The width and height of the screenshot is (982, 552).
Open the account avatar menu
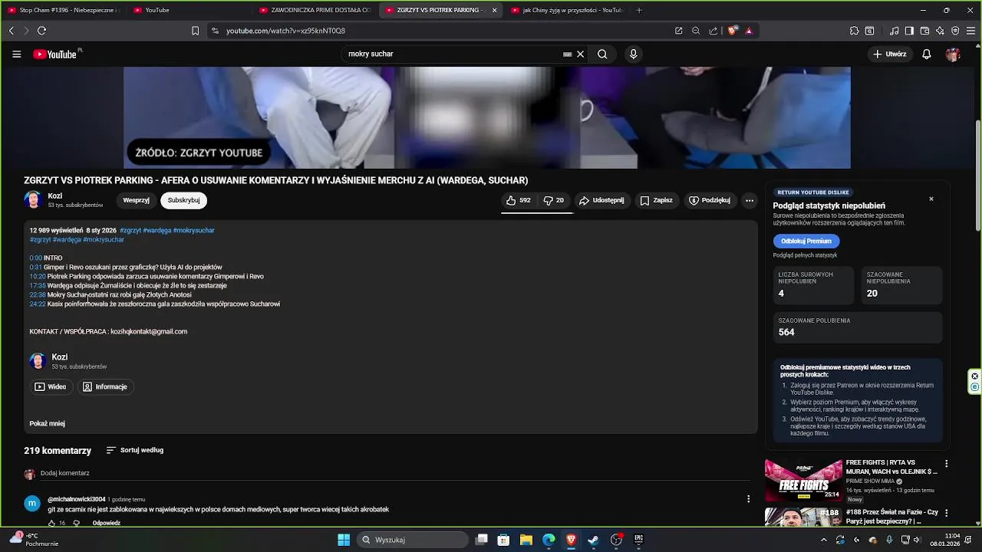[x=953, y=54]
